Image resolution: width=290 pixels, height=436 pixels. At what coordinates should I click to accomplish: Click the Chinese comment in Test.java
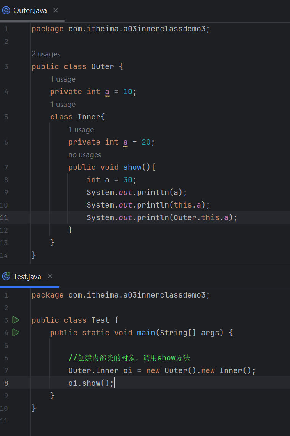pyautogui.click(x=129, y=358)
